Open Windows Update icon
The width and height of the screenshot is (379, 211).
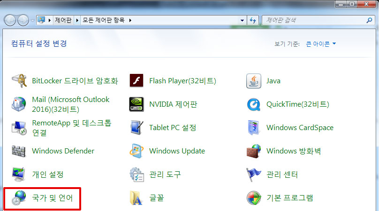point(136,151)
